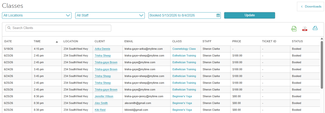Click the table's vertical scrollbar
This screenshot has width=325, height=113.
click(x=322, y=65)
